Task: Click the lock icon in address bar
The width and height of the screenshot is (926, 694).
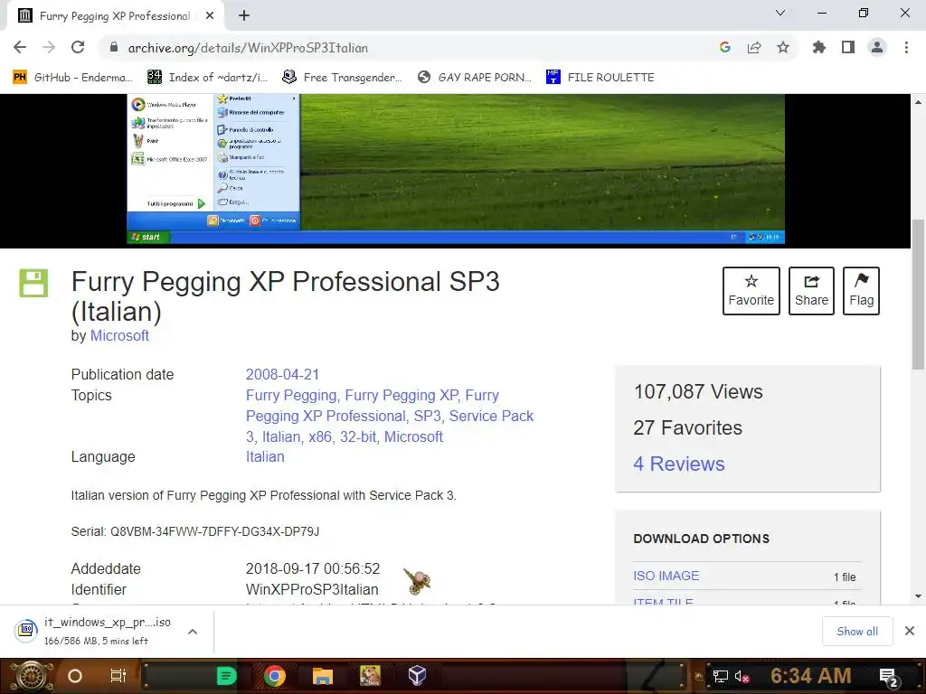Action: pyautogui.click(x=114, y=48)
